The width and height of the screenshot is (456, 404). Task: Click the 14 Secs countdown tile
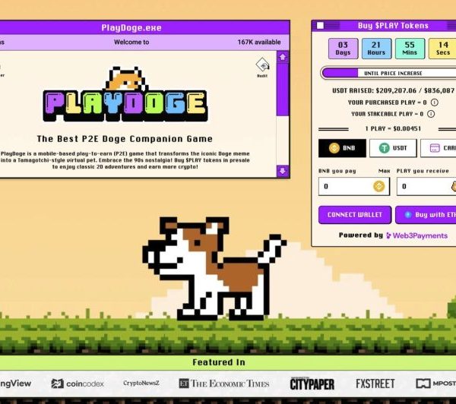tap(442, 49)
